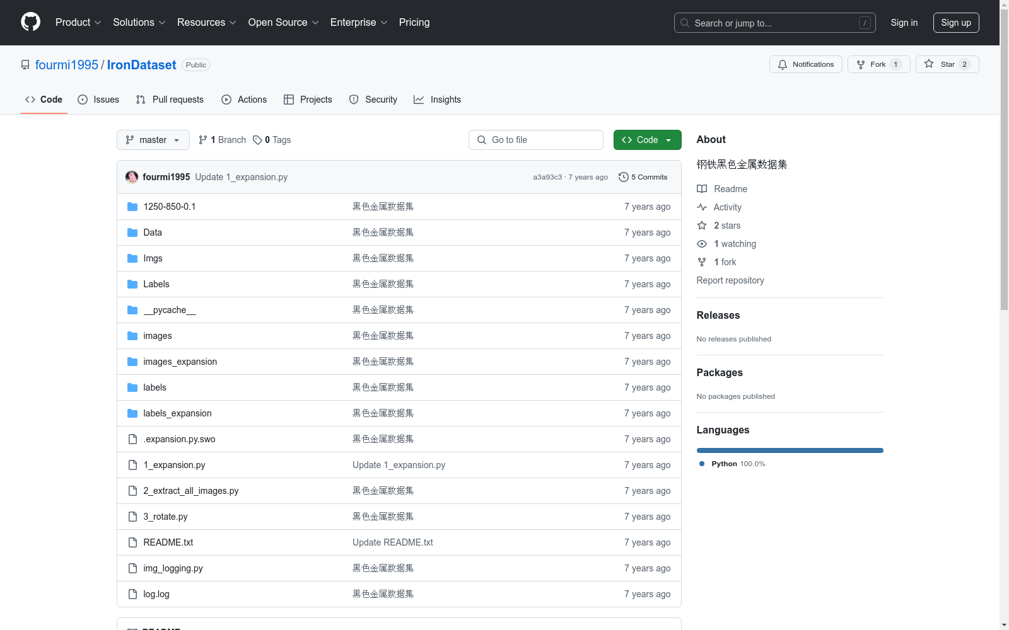
Task: Open the Labels folder with capital L
Action: click(x=156, y=284)
